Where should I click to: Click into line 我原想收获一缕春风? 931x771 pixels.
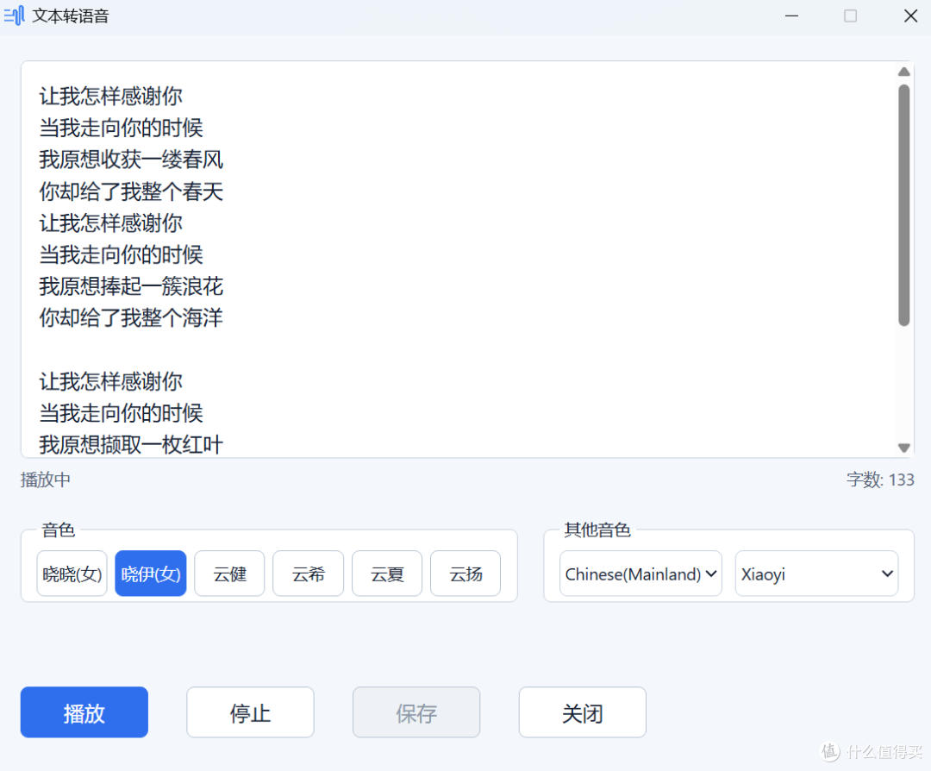pyautogui.click(x=131, y=160)
